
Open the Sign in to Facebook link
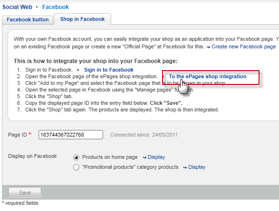(109, 70)
